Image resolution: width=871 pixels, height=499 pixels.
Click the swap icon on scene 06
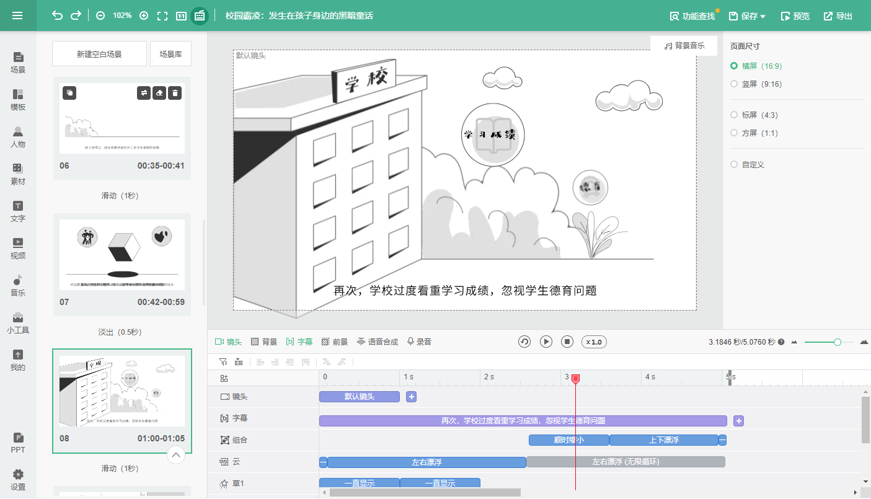[x=144, y=93]
